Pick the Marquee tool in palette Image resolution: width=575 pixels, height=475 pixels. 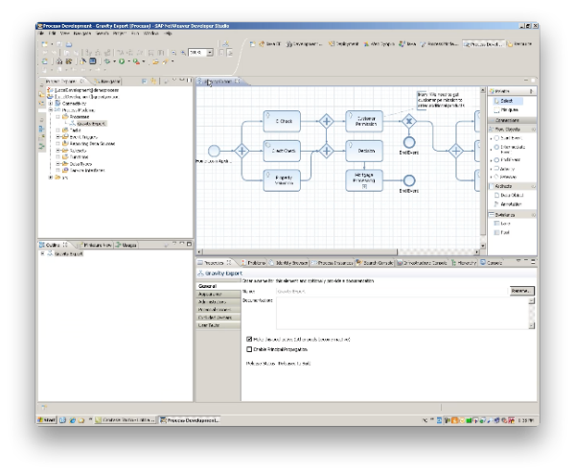coord(506,109)
